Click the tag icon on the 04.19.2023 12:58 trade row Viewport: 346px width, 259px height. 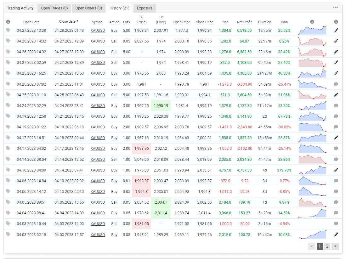point(8,116)
